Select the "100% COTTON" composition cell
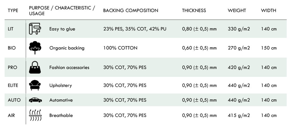 tap(120, 48)
